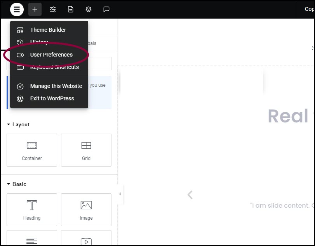Add the Image widget
315x246 pixels.
pyautogui.click(x=86, y=210)
